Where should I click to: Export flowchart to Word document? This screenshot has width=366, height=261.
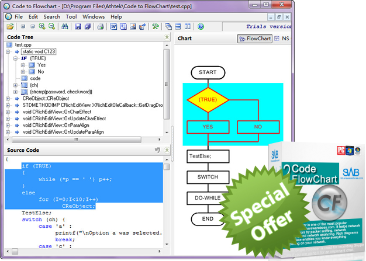pos(113,26)
